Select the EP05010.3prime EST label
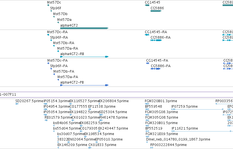This screenshot has width=233, height=149. pos(109,139)
